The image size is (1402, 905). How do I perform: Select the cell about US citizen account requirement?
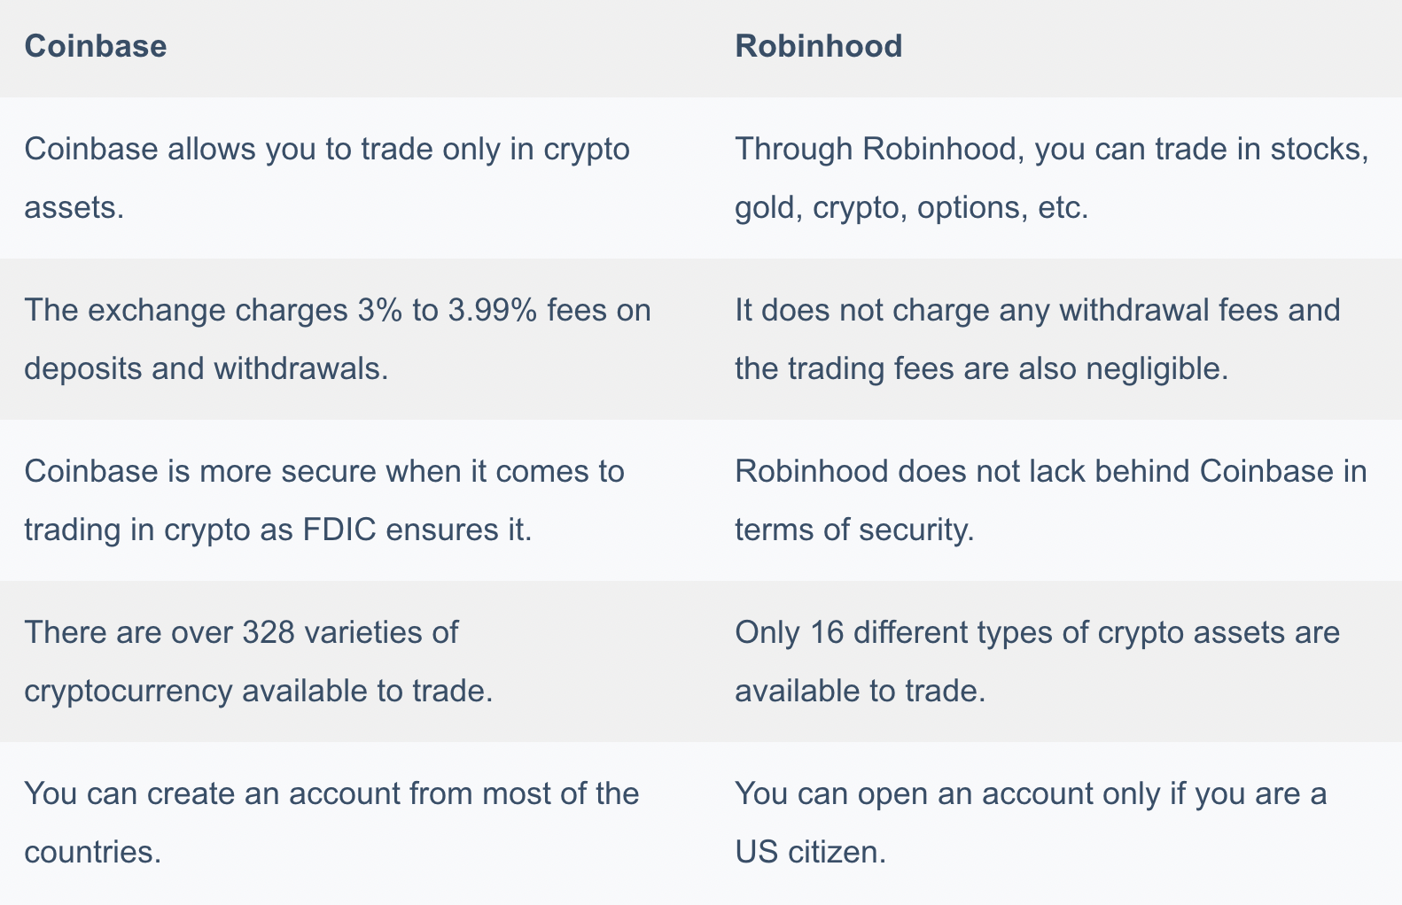point(1031,823)
